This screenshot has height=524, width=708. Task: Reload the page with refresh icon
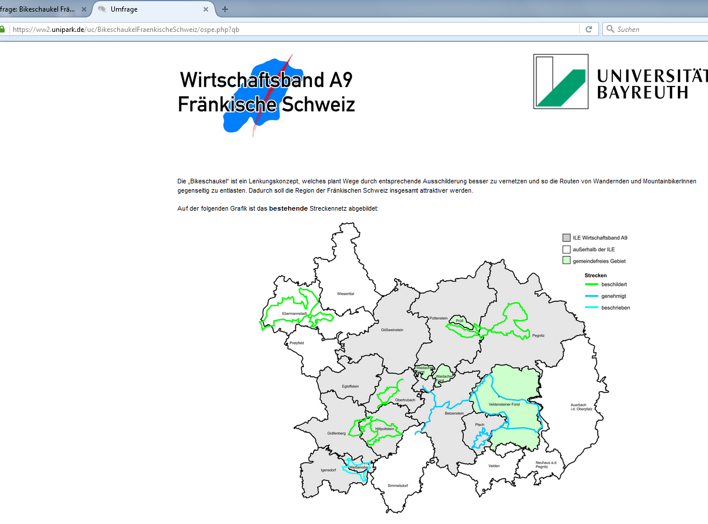(589, 29)
